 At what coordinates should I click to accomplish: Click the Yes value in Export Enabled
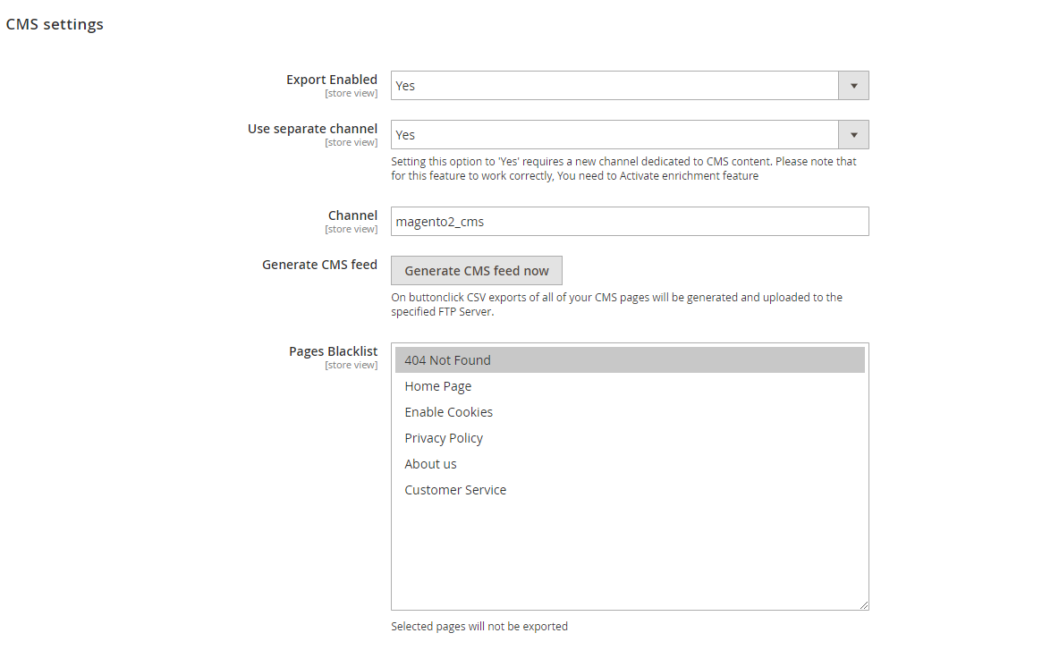pos(406,85)
